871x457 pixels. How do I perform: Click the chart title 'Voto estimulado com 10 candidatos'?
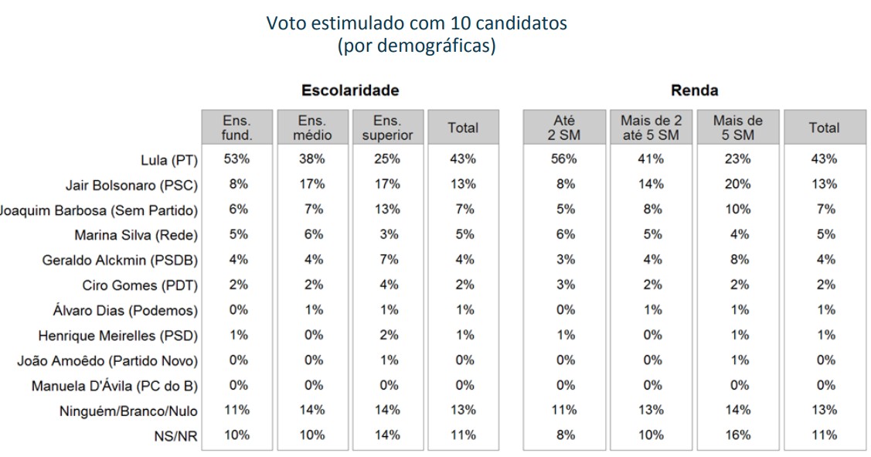pyautogui.click(x=417, y=23)
